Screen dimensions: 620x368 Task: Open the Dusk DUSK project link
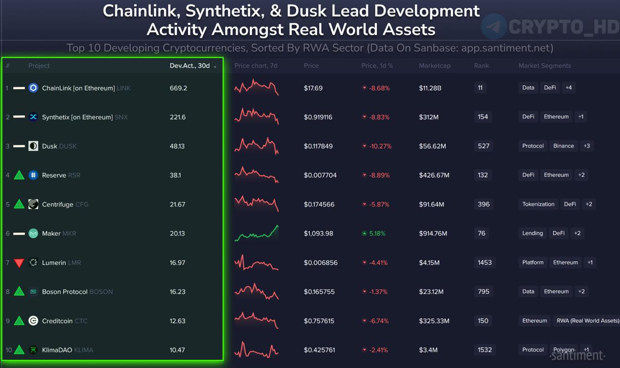[x=59, y=146]
